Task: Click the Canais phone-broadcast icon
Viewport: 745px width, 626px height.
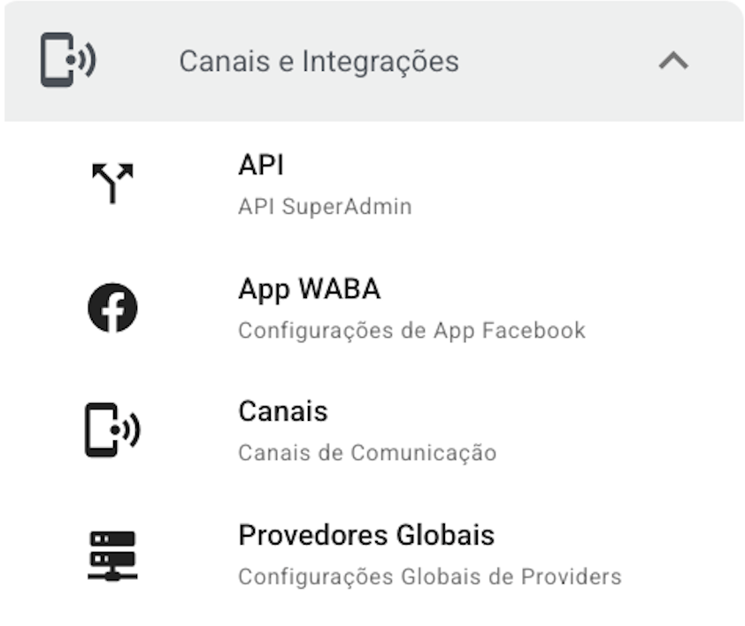Action: (112, 431)
